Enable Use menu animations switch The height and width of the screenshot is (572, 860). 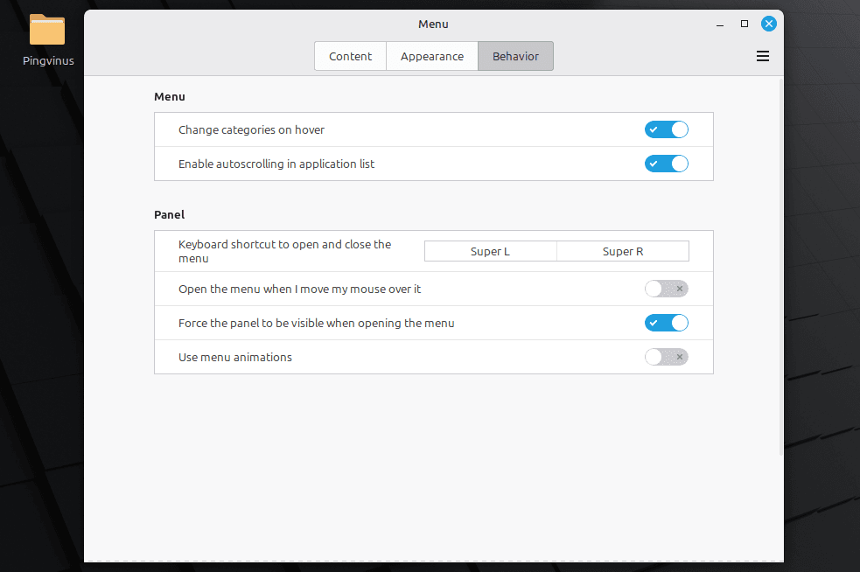pyautogui.click(x=666, y=357)
